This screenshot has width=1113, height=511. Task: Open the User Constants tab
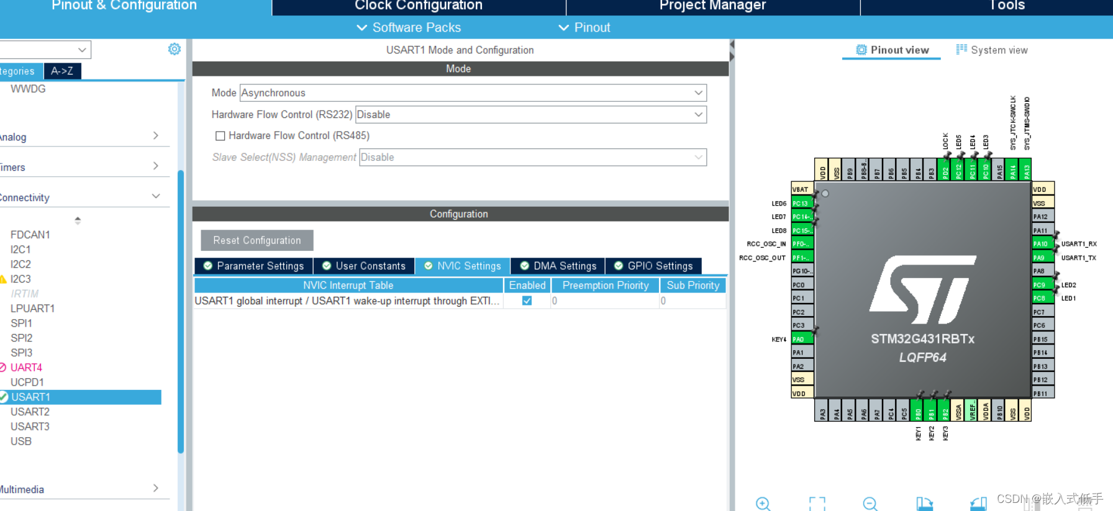(x=364, y=266)
